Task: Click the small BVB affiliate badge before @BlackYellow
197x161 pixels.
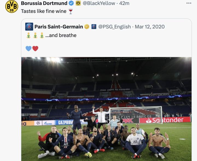Action: point(78,3)
